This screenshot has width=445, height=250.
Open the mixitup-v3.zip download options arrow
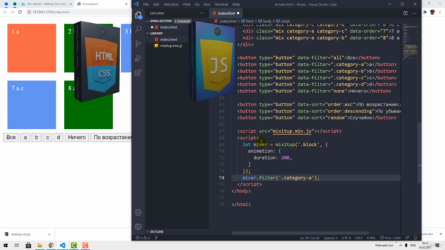tap(49, 235)
